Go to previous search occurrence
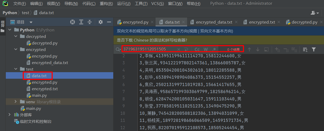324x131 pixels. coord(249,49)
